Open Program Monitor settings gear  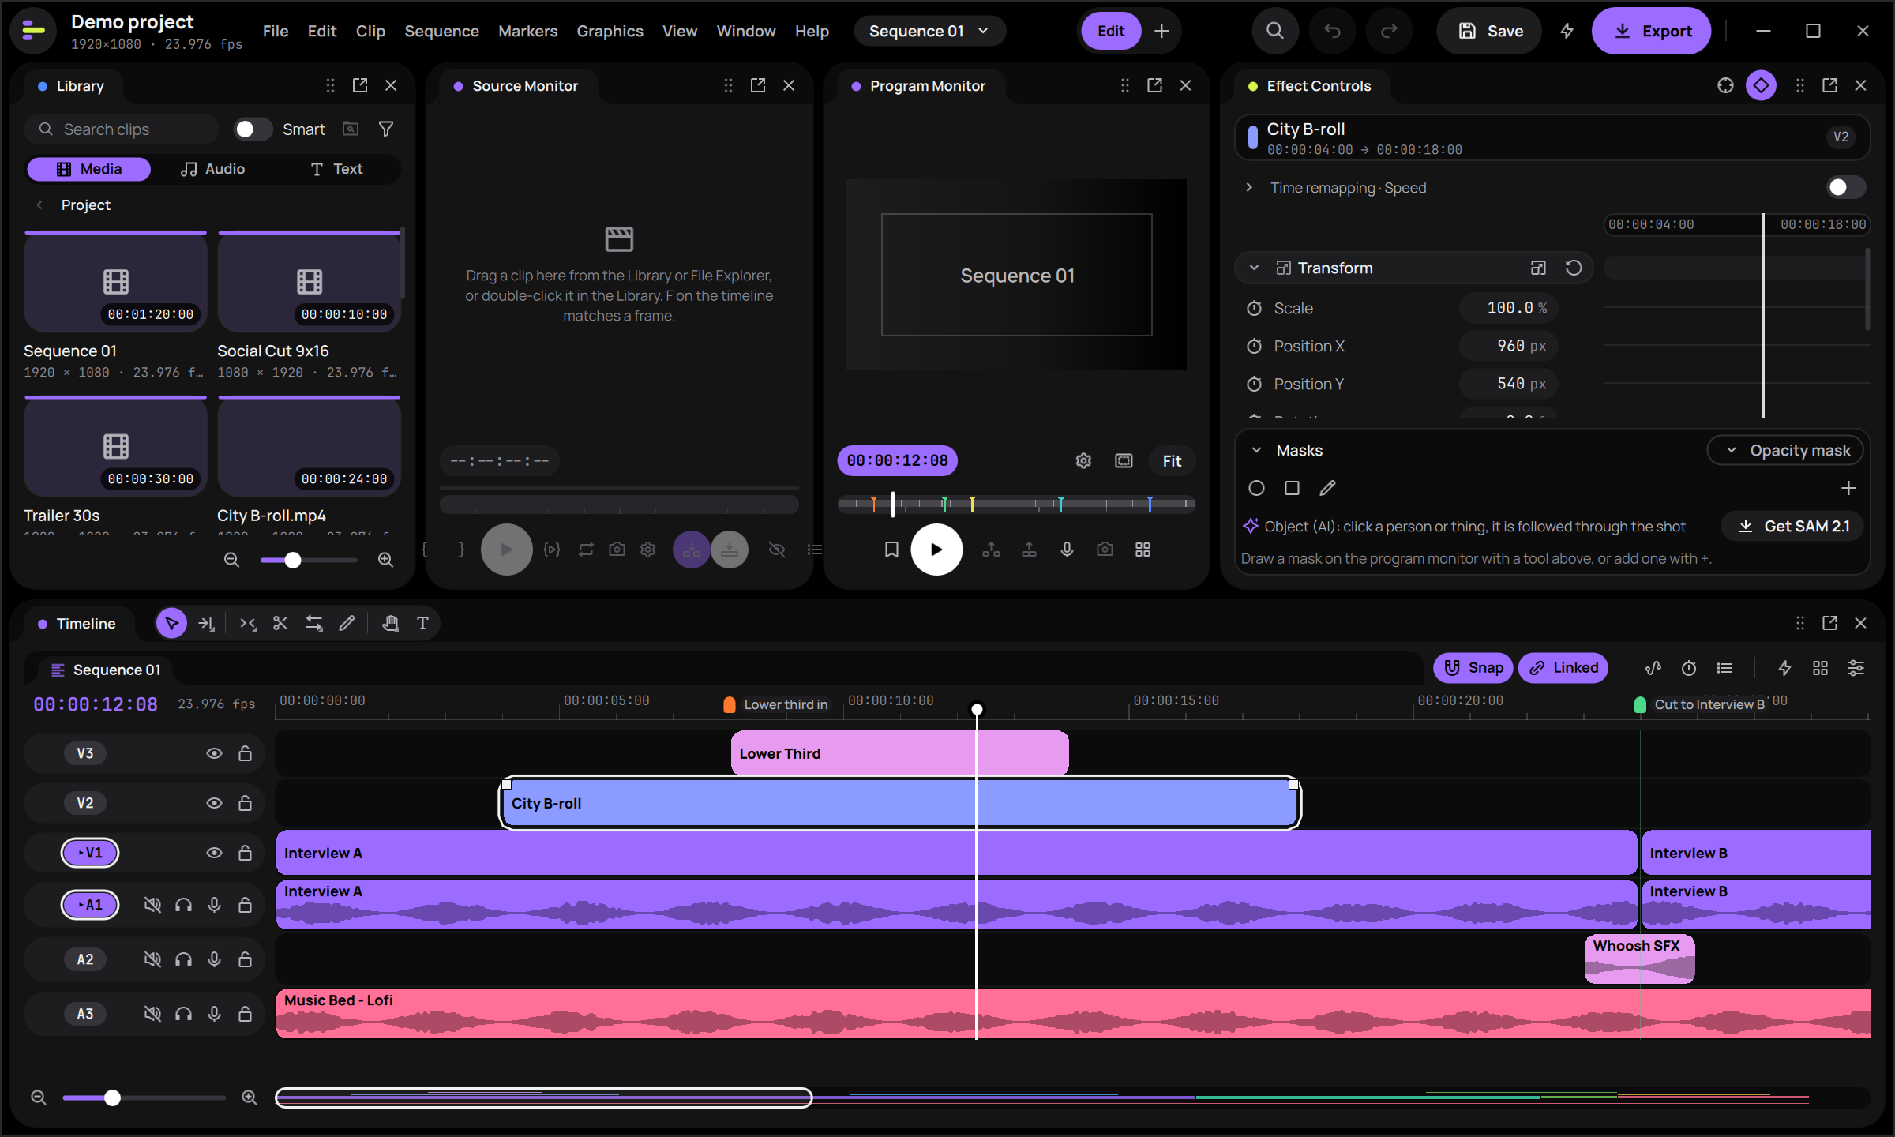(1083, 461)
